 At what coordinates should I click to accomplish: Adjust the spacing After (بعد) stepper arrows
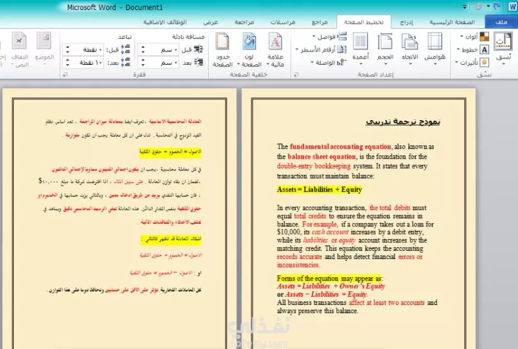click(68, 62)
